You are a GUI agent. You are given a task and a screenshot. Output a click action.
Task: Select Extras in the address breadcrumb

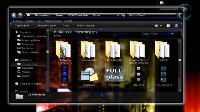pos(97,15)
